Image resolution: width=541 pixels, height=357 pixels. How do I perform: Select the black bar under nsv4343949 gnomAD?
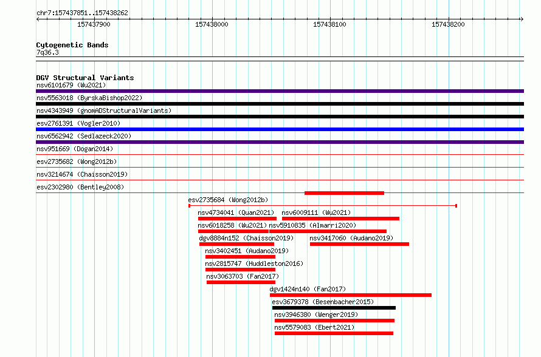tap(280, 117)
